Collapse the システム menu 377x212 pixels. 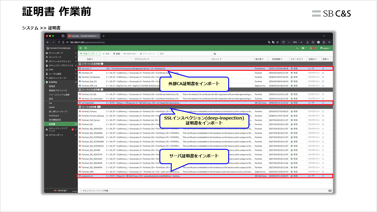(x=61, y=82)
